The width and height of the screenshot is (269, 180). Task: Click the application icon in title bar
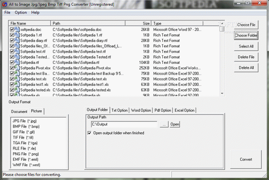click(5, 4)
